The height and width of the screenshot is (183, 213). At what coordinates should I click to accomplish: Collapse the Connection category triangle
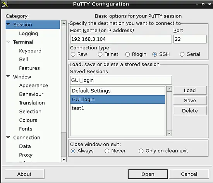point(8,137)
